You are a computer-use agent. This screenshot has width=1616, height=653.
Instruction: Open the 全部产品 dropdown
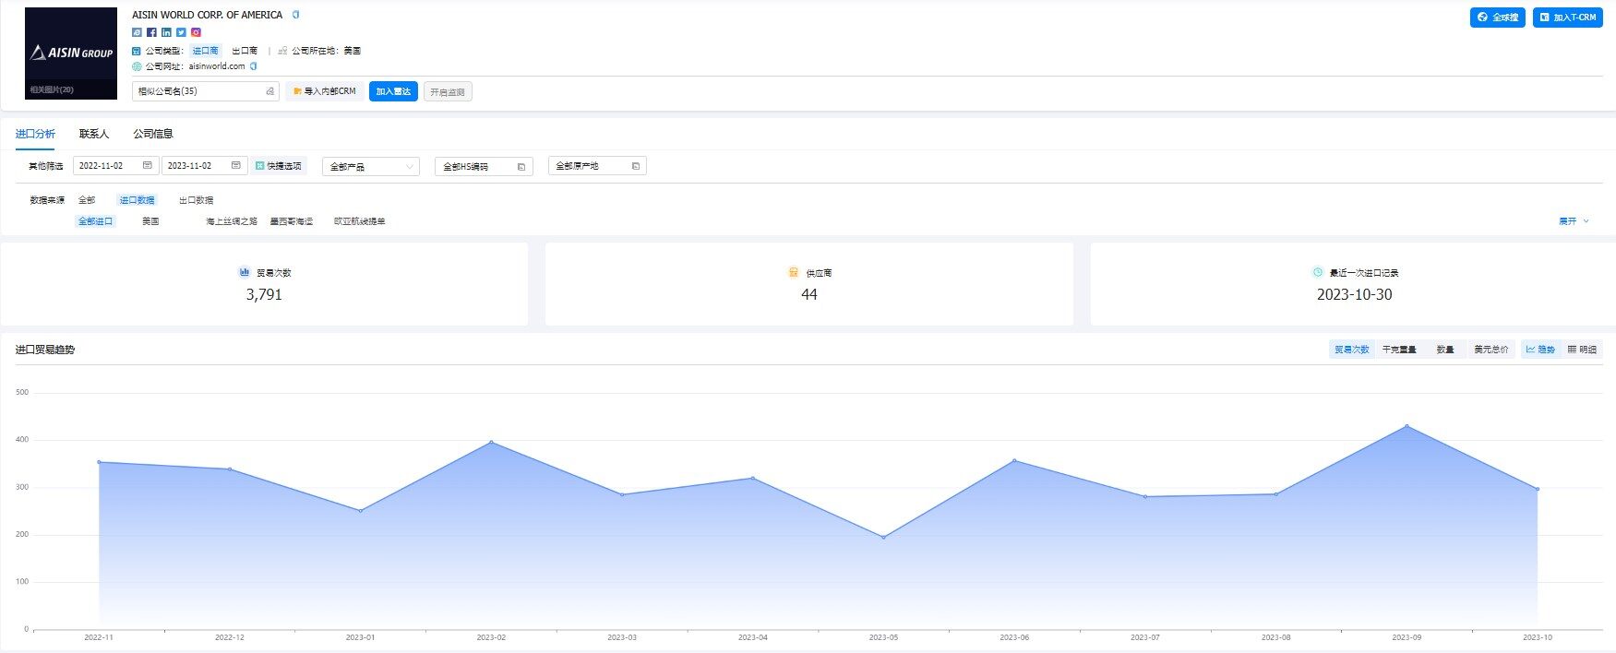[371, 167]
